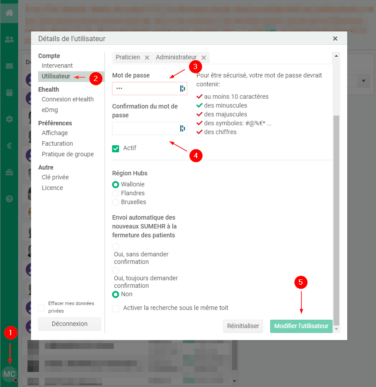Image resolution: width=376 pixels, height=387 pixels.
Task: Enable Activer la recherche sous le même toit
Action: pyautogui.click(x=116, y=308)
